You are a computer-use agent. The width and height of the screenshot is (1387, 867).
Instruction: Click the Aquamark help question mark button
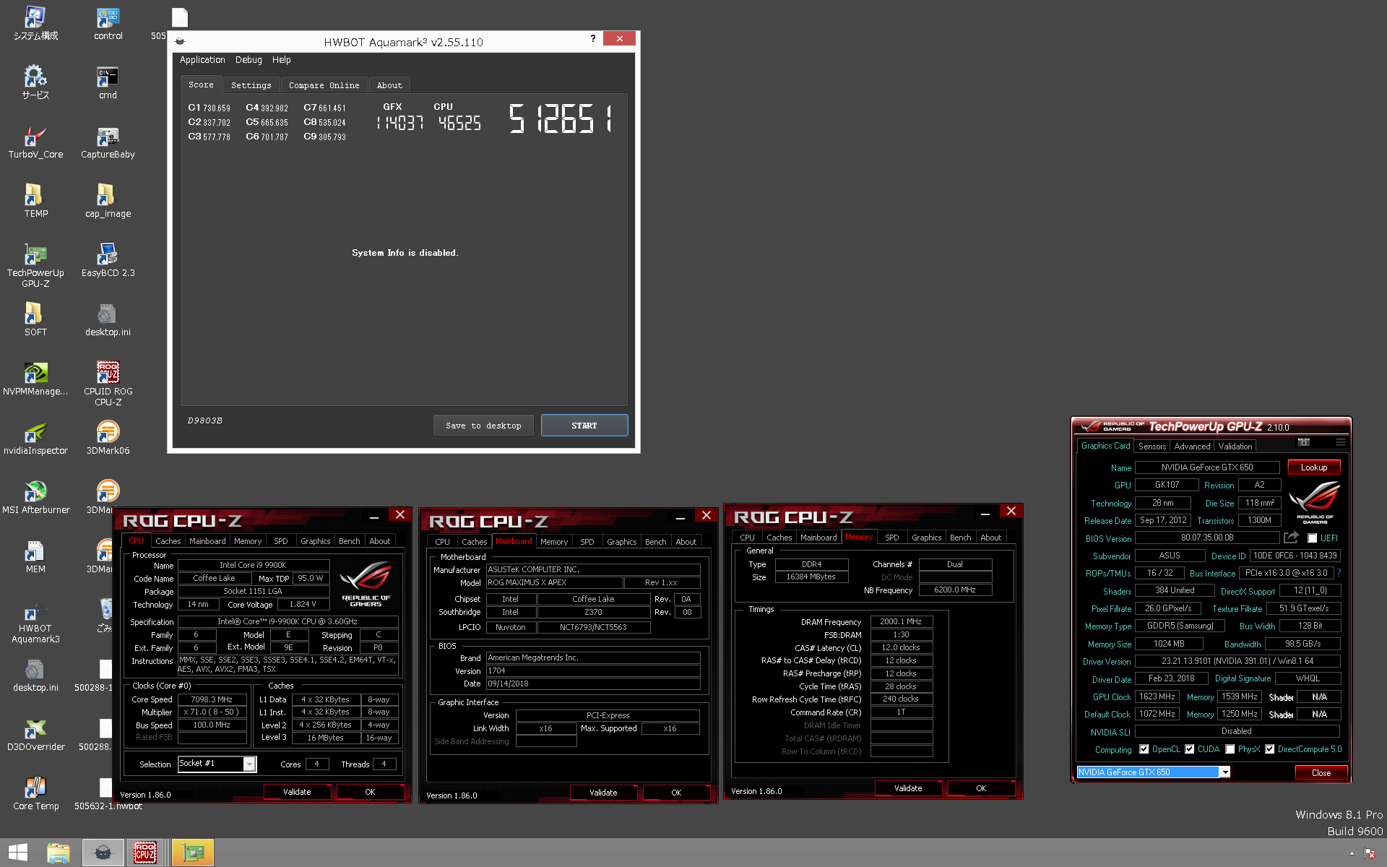click(593, 38)
